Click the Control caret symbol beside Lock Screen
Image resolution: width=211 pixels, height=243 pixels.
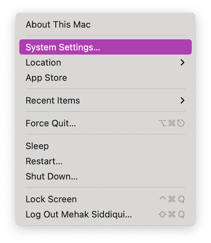tap(162, 199)
